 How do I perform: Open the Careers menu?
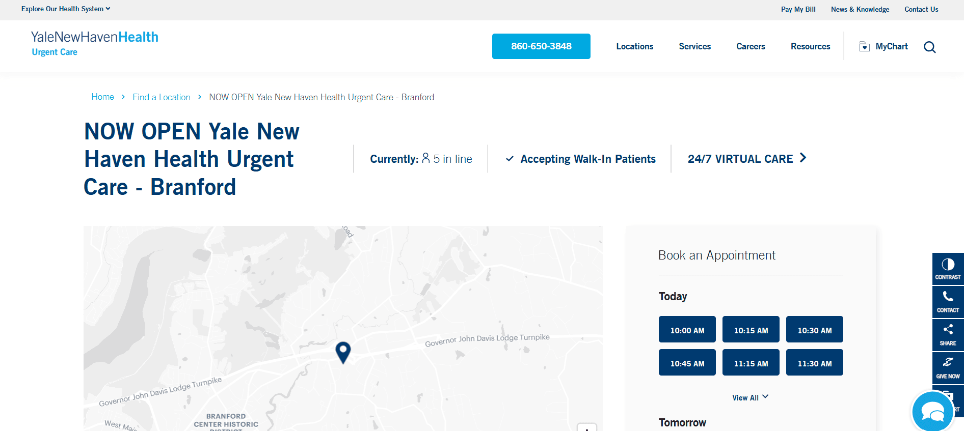point(751,46)
